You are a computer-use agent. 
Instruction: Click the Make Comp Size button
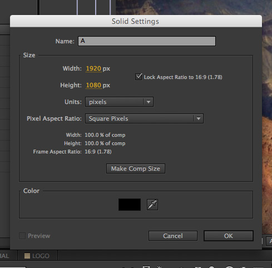136,168
